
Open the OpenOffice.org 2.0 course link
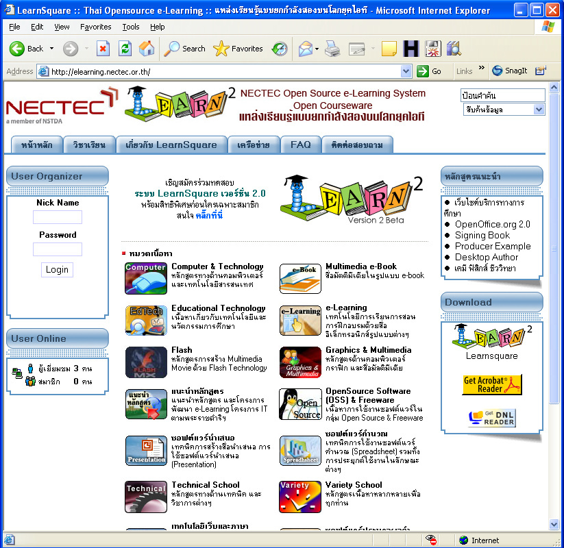[x=492, y=224]
